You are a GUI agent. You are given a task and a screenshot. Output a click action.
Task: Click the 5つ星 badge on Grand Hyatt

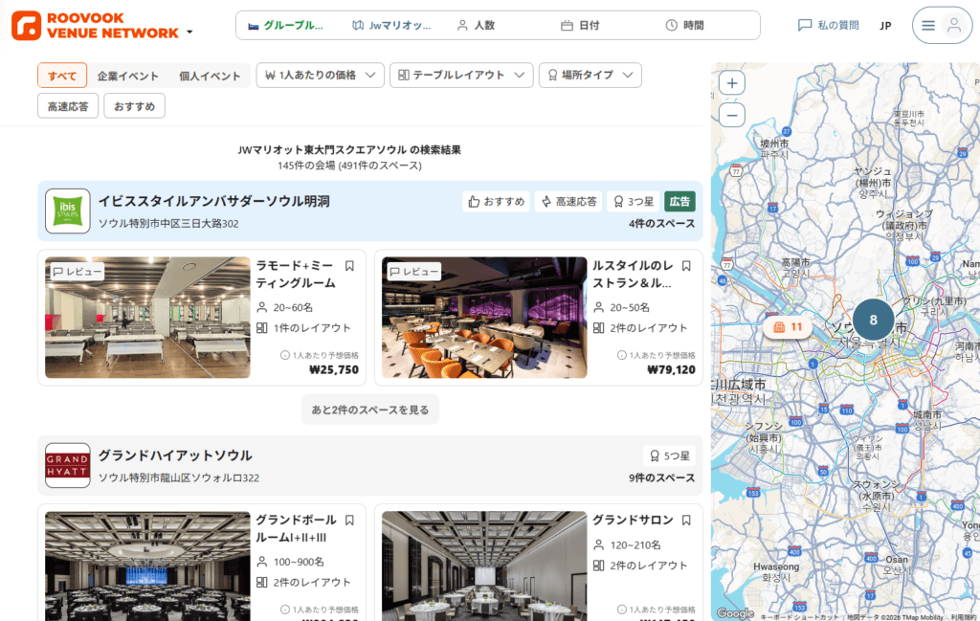click(x=669, y=455)
